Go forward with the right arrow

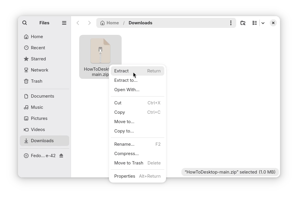tap(89, 23)
